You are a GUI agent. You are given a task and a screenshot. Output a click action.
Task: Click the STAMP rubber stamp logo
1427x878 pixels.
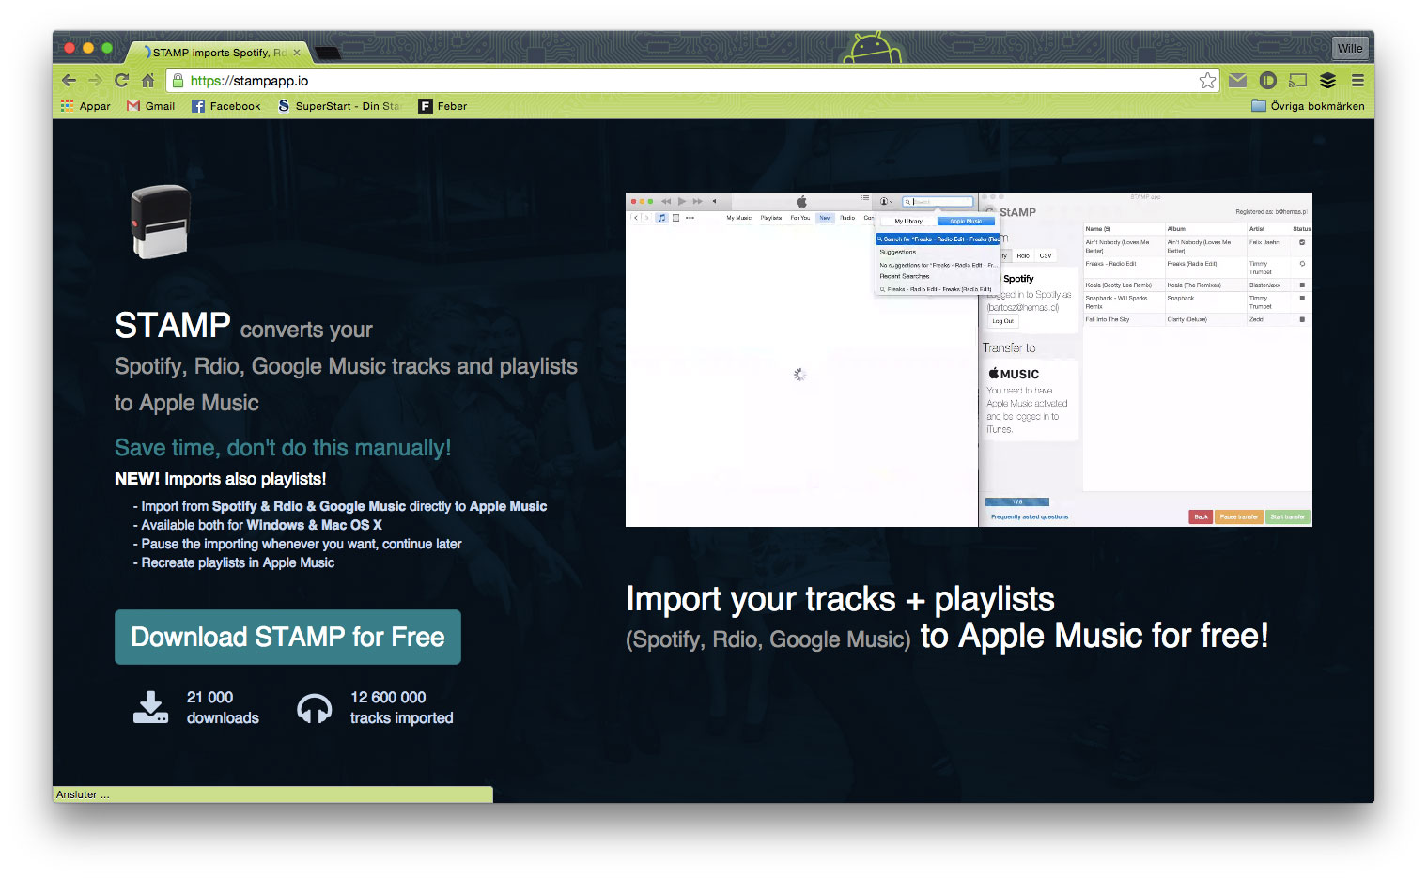[161, 222]
